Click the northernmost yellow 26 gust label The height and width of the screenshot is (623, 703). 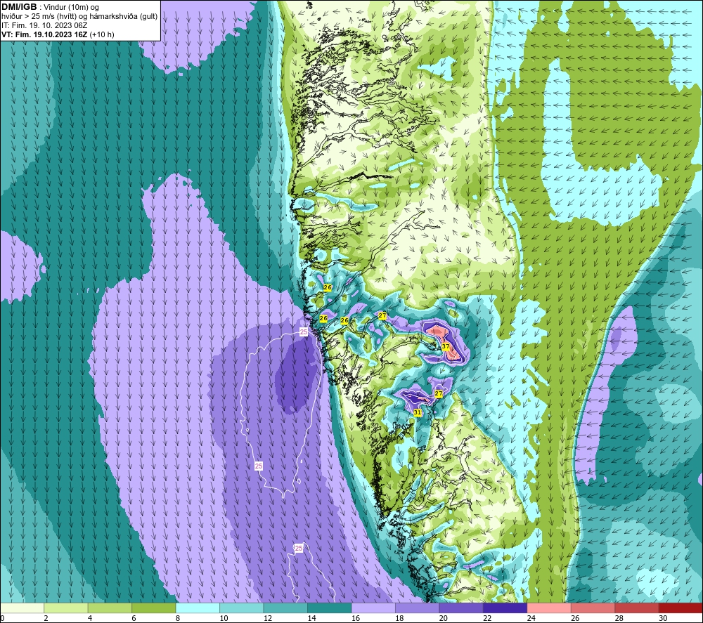328,287
